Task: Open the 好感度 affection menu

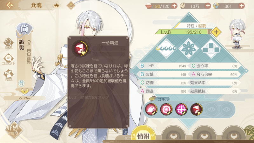Action: (13, 130)
